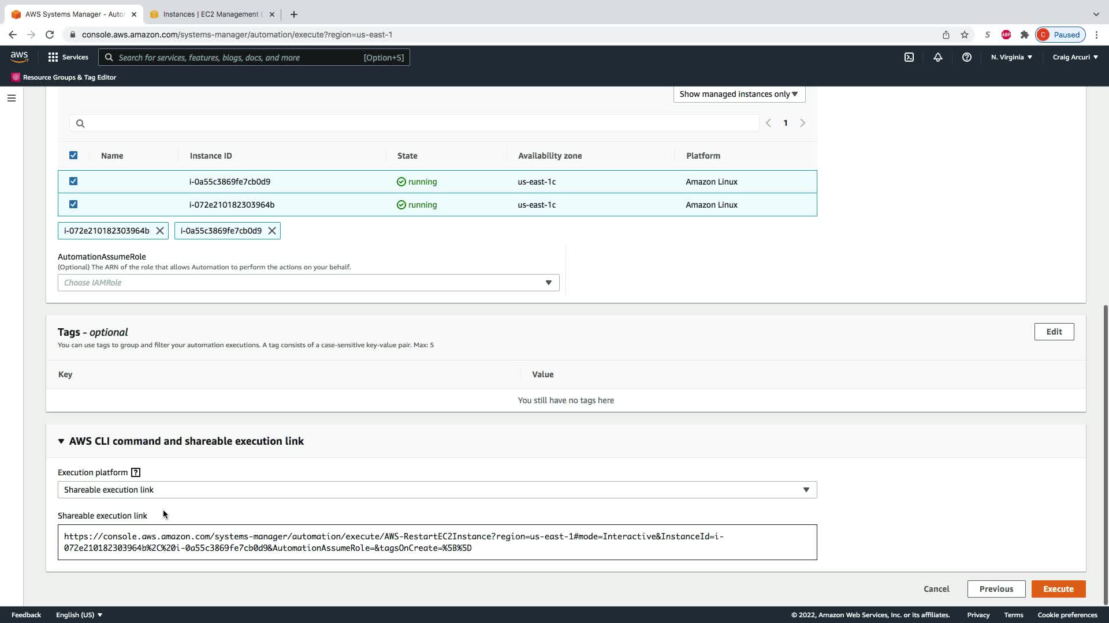Collapse AWS CLI command and shareable link section
The height and width of the screenshot is (623, 1109).
[61, 441]
